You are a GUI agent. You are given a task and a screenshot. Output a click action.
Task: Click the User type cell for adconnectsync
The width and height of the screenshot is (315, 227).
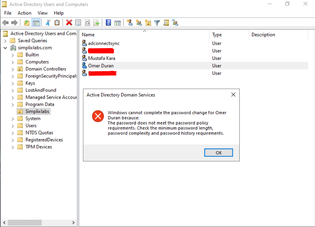217,43
